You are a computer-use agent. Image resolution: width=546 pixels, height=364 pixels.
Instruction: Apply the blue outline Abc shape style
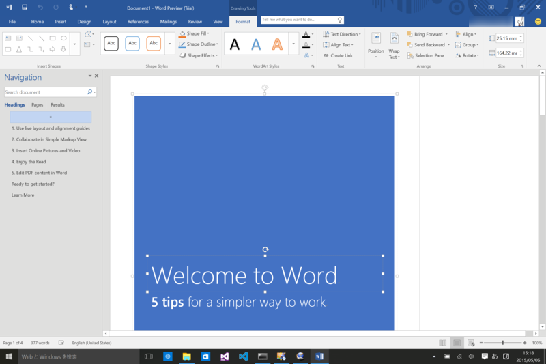[x=132, y=43]
